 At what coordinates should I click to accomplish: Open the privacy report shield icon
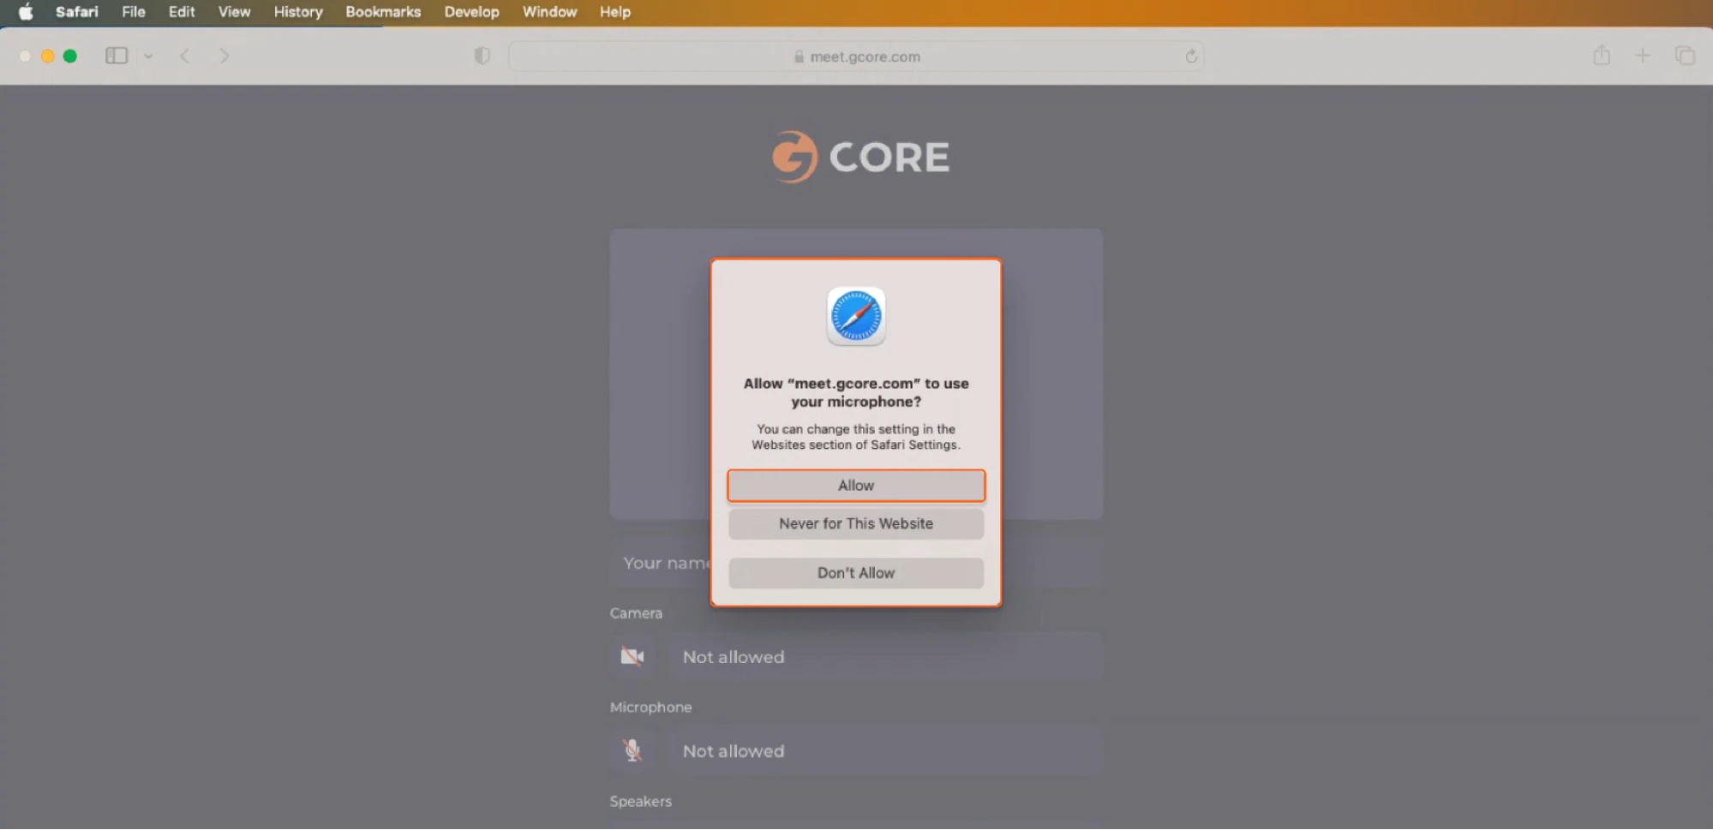pos(482,56)
